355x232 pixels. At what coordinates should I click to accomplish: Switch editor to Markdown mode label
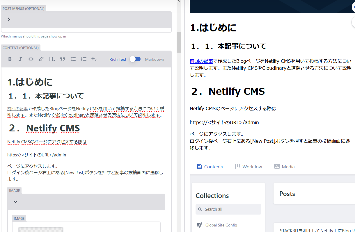(x=155, y=59)
